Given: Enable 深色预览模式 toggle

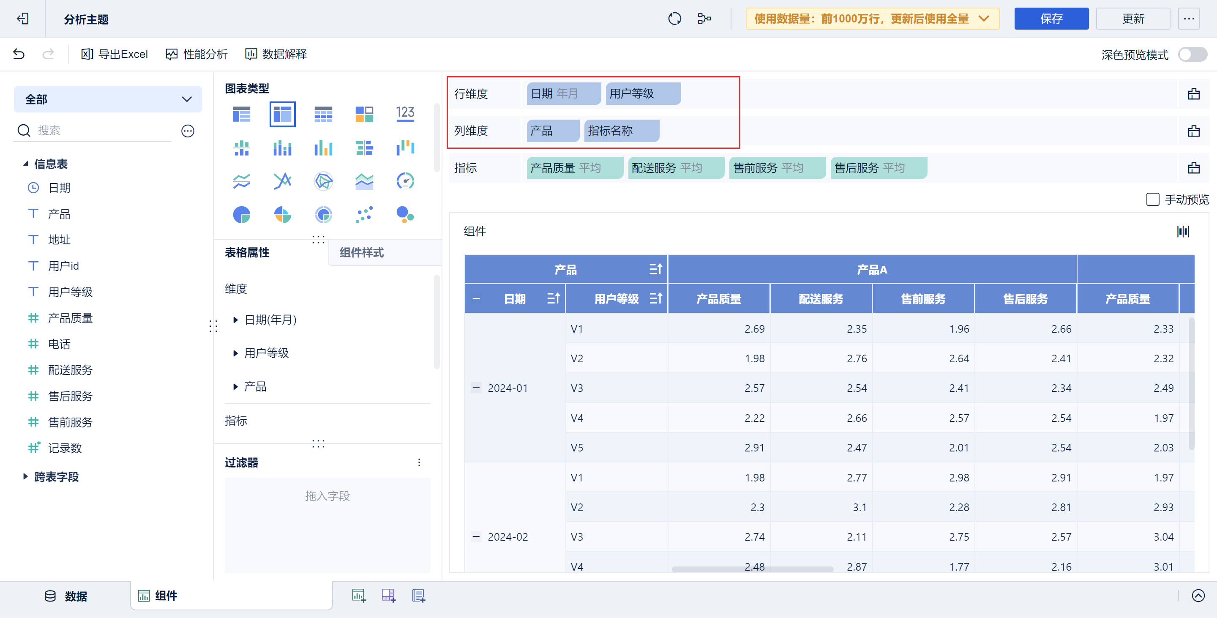Looking at the screenshot, I should (x=1191, y=55).
